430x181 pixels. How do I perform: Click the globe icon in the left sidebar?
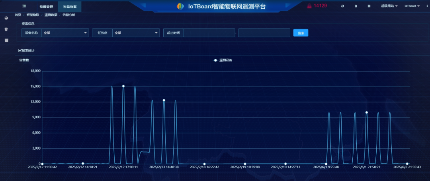[x=6, y=18]
